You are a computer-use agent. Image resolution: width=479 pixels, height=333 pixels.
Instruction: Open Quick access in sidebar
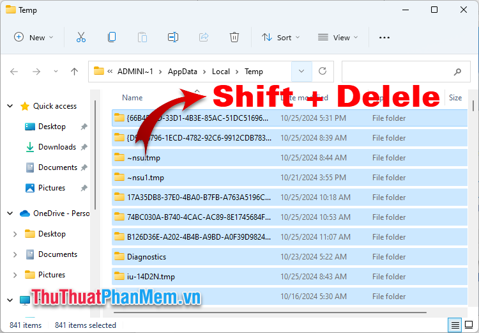point(55,106)
